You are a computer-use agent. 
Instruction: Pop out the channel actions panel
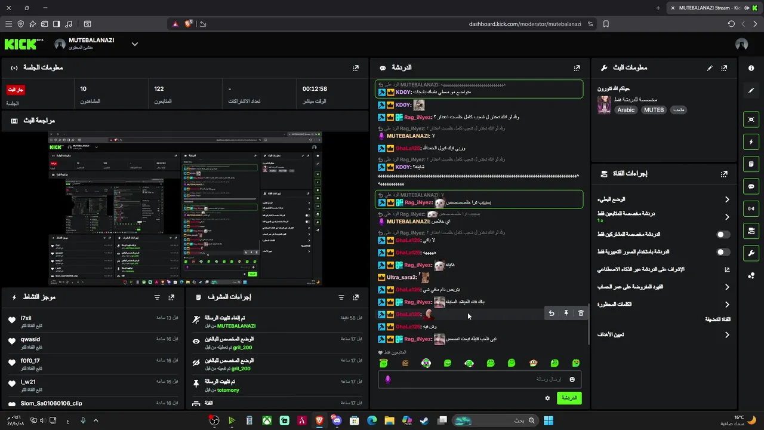(724, 174)
